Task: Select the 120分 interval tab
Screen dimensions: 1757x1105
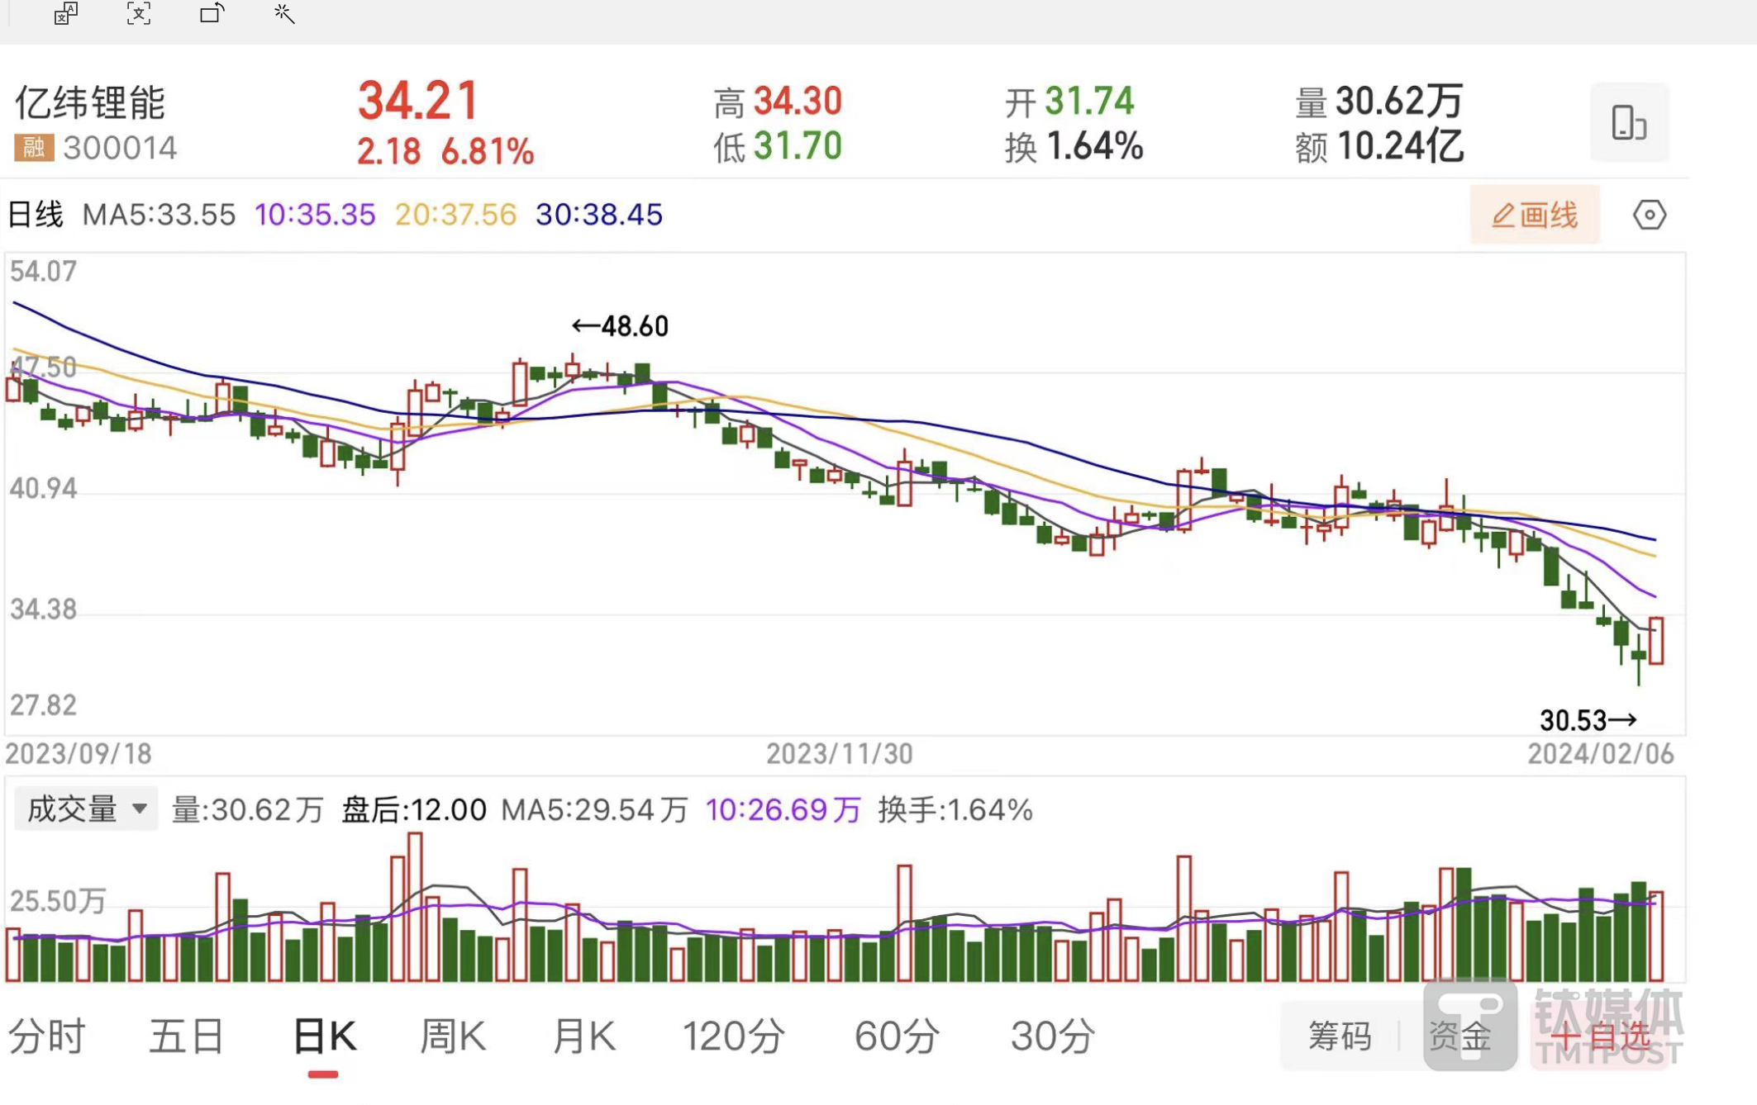Action: (733, 1036)
